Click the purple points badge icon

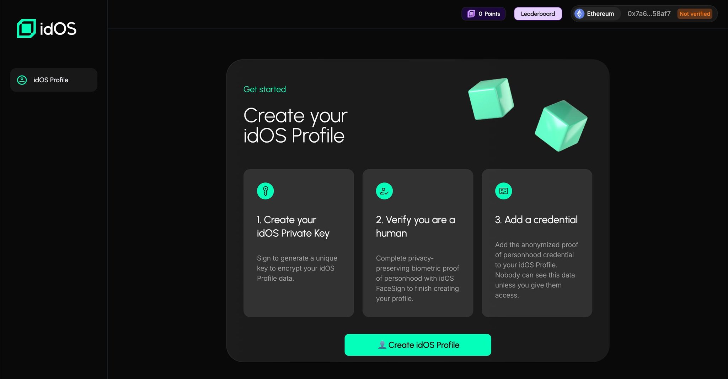click(471, 13)
